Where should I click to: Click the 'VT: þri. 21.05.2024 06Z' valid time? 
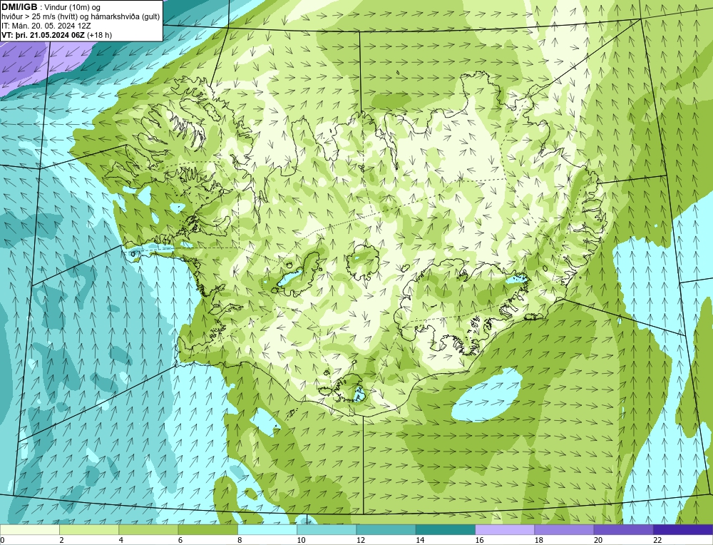(x=43, y=34)
